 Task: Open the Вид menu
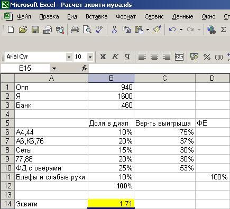(x=72, y=17)
